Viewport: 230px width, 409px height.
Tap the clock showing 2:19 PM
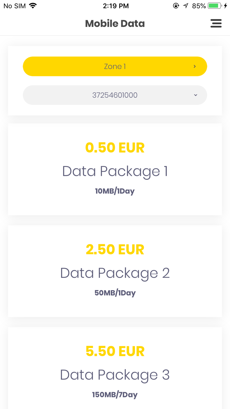[116, 6]
